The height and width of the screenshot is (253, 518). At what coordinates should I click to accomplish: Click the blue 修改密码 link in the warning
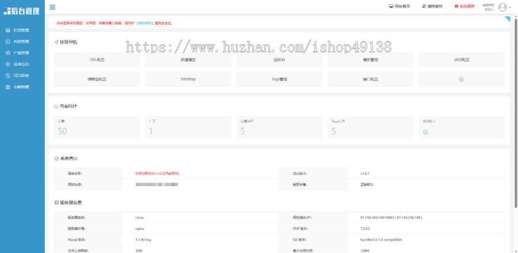coord(145,23)
